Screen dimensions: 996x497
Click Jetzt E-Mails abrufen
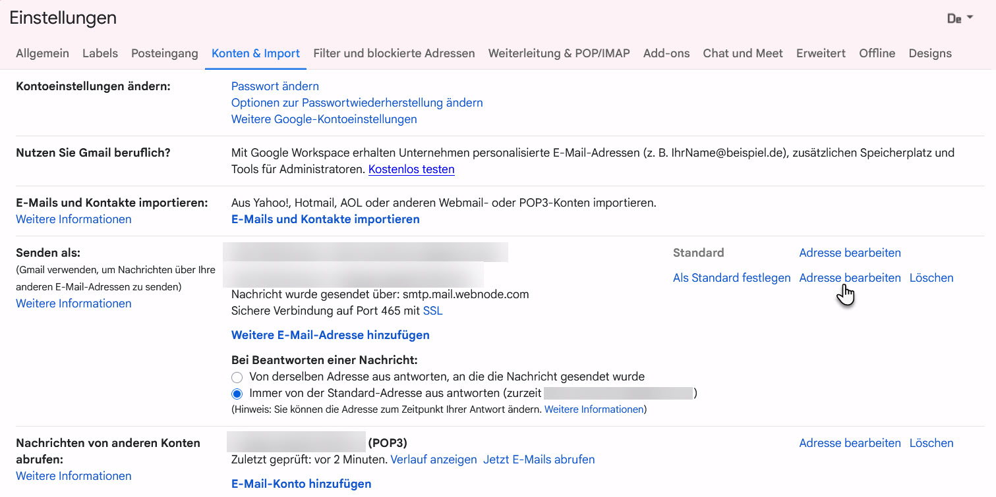pyautogui.click(x=539, y=459)
